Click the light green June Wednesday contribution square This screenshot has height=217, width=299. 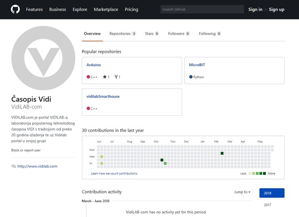point(102,157)
